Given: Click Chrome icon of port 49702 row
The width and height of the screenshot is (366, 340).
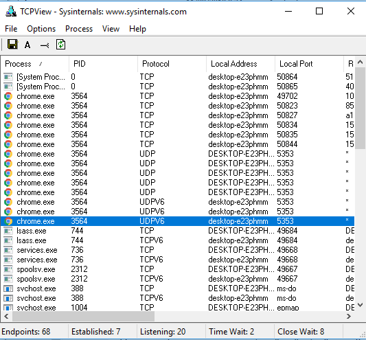Looking at the screenshot, I should [8, 96].
